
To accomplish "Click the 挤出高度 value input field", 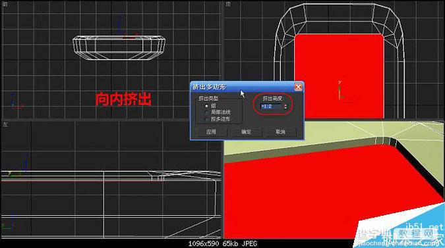I will pyautogui.click(x=272, y=107).
